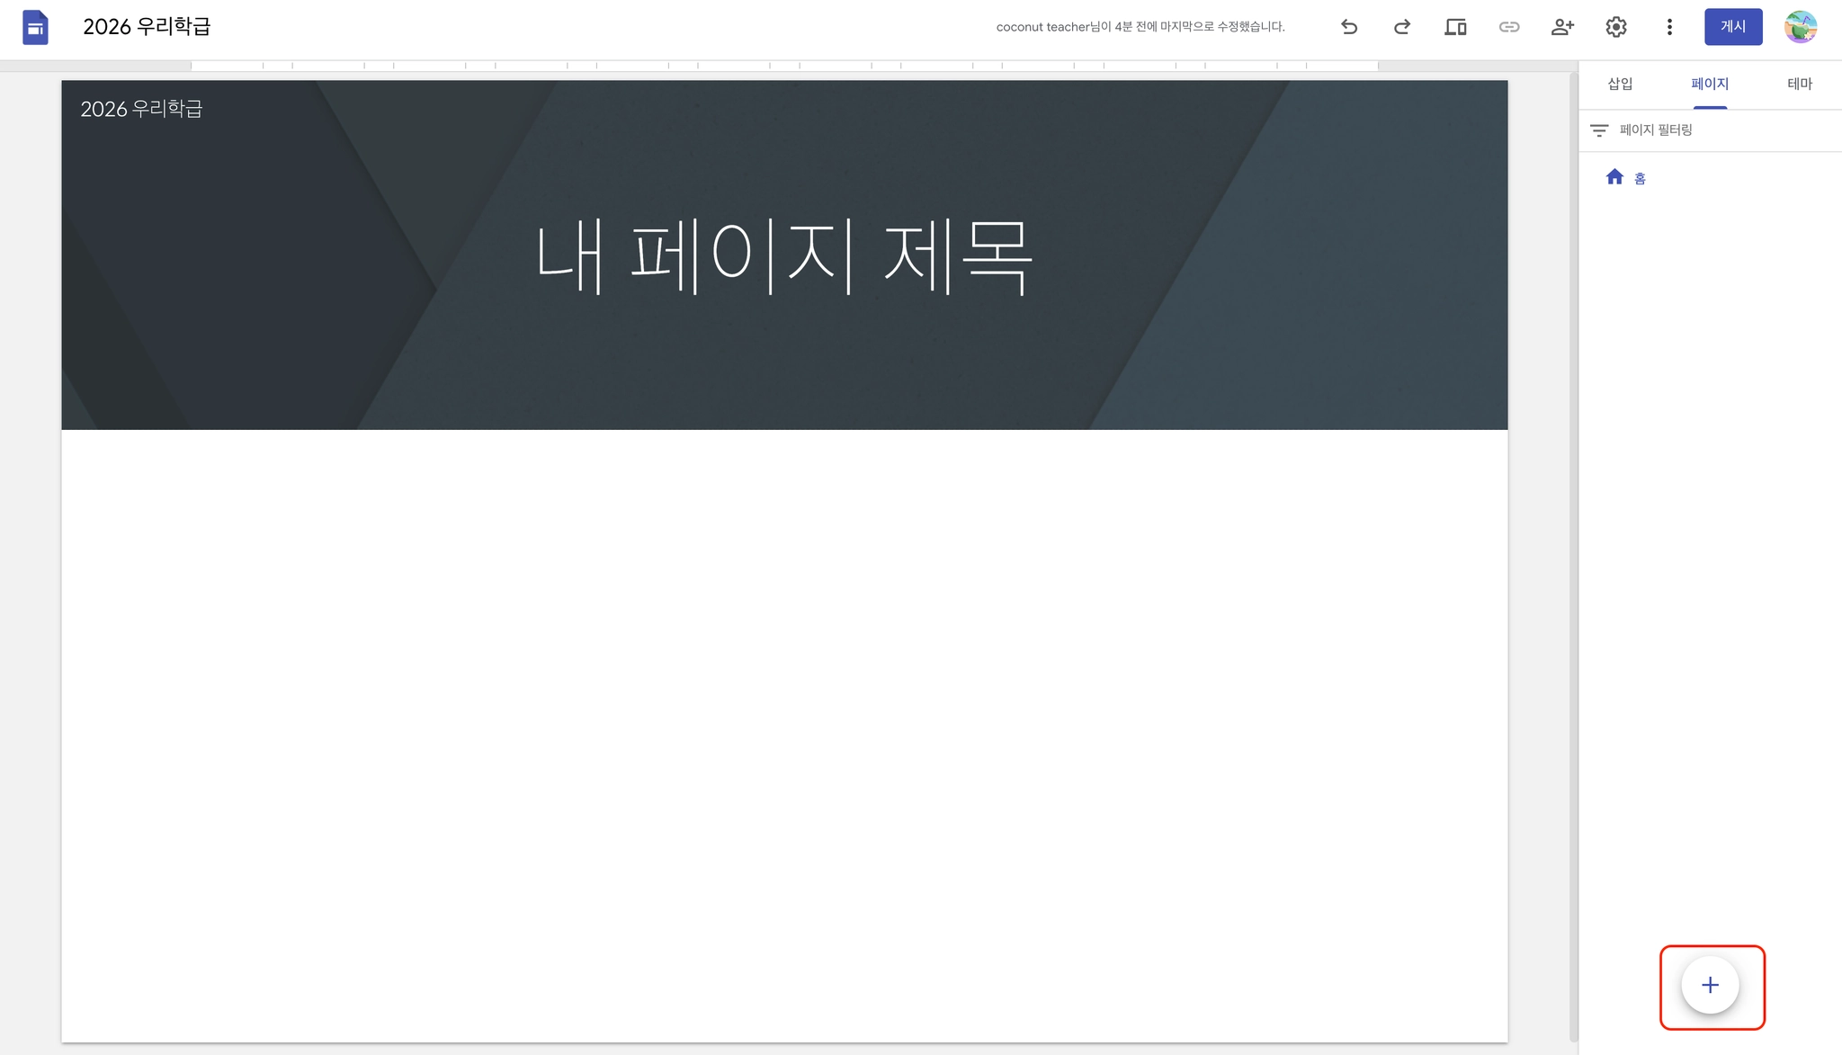The height and width of the screenshot is (1055, 1842).
Task: Click the 2026 우리학급 site name in header
Action: 141,109
